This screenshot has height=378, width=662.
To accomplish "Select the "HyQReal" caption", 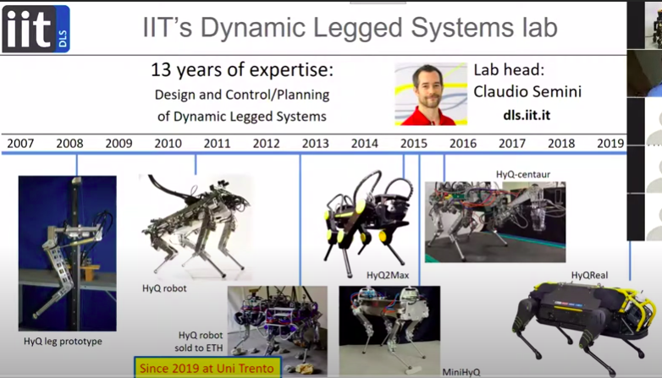I will pos(589,276).
